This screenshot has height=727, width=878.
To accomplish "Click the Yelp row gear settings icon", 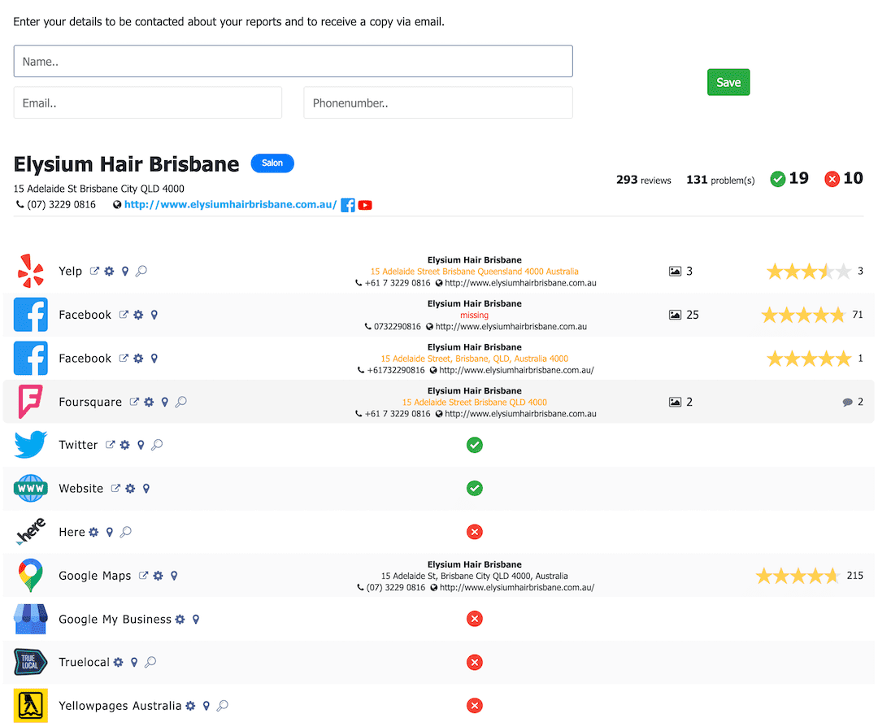I will click(x=109, y=271).
